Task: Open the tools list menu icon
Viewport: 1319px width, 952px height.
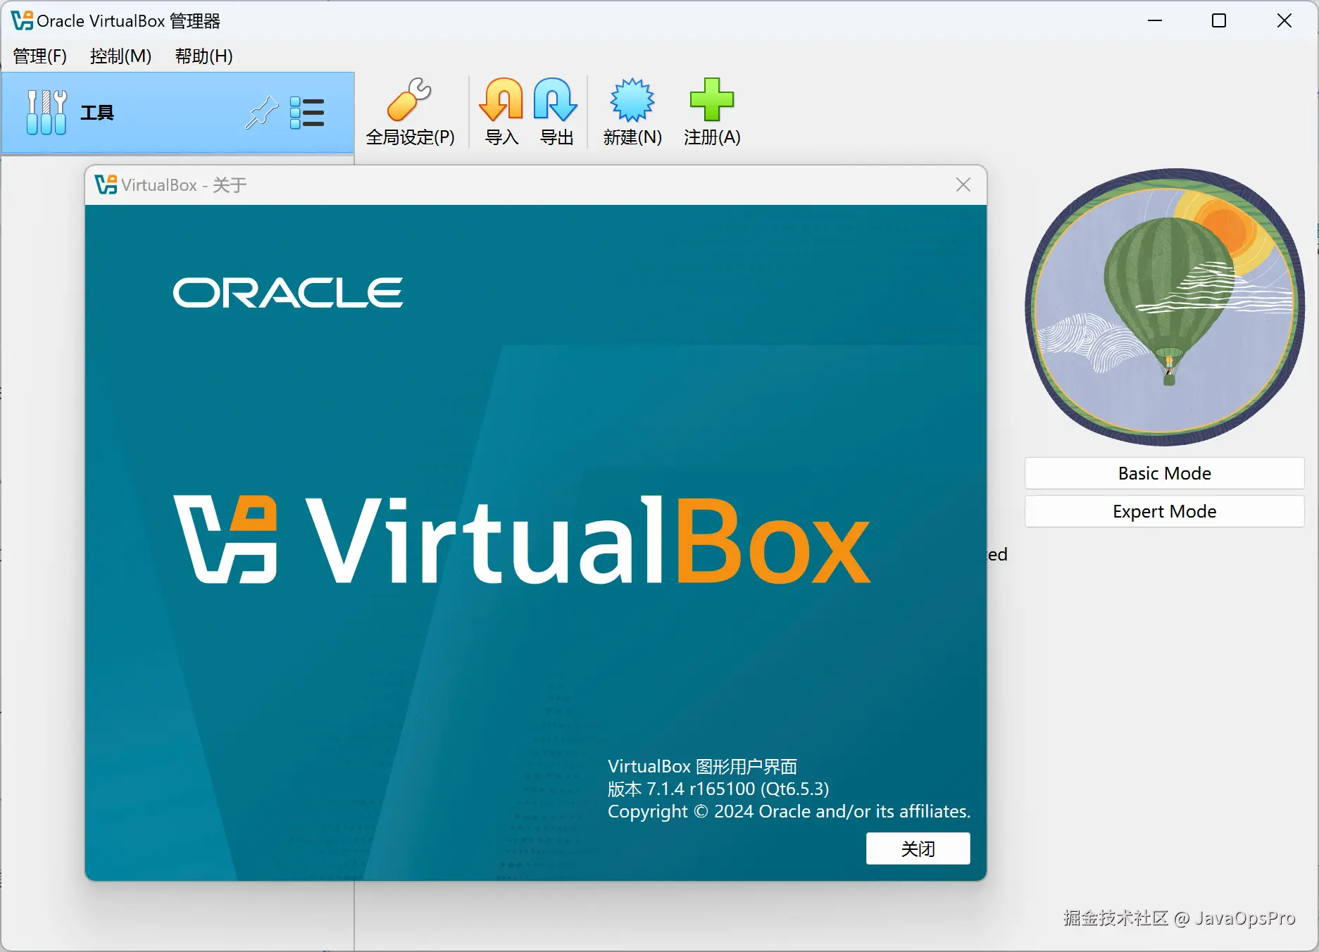Action: tap(307, 113)
